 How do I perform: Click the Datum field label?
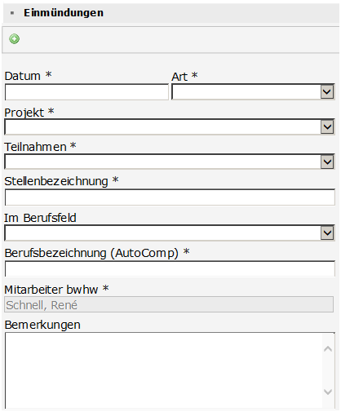23,76
